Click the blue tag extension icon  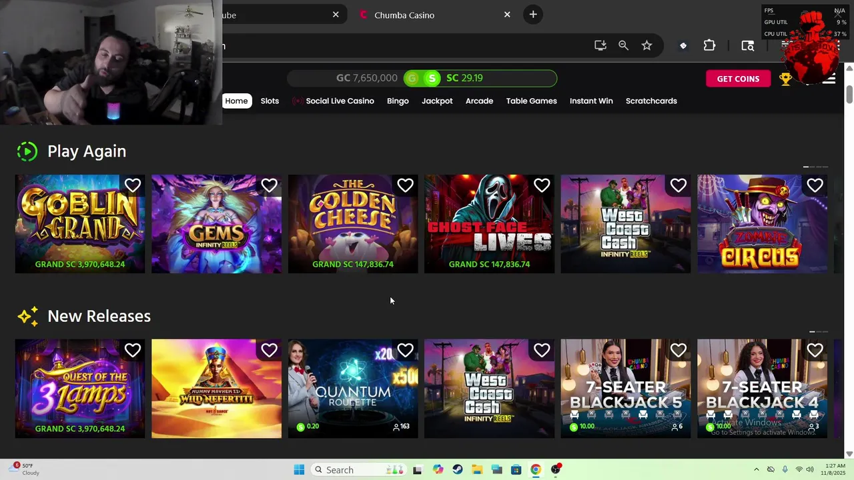(x=683, y=46)
